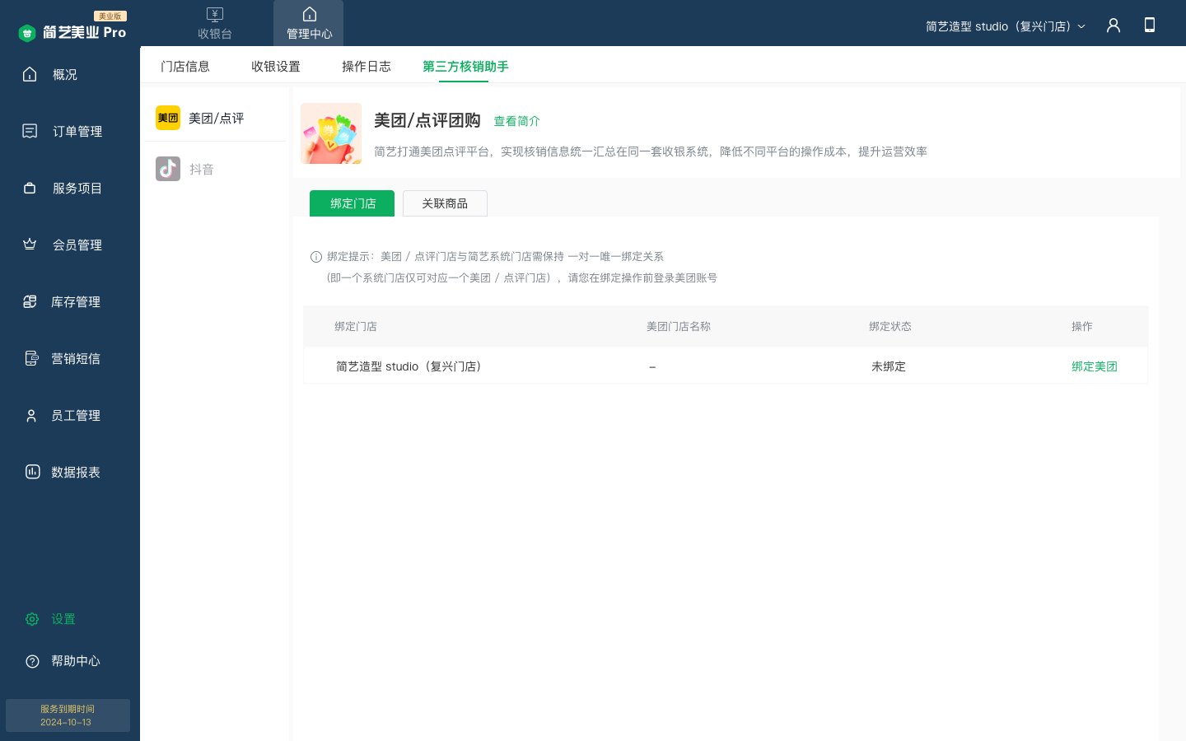Select the 营销短信 marketing SMS icon
The width and height of the screenshot is (1186, 741).
tap(30, 358)
